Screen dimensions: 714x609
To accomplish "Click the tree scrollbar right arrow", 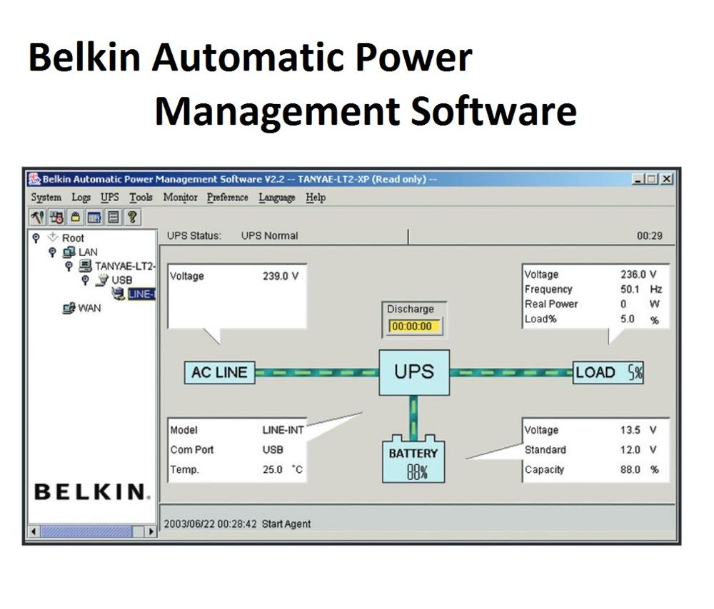I will [x=151, y=531].
